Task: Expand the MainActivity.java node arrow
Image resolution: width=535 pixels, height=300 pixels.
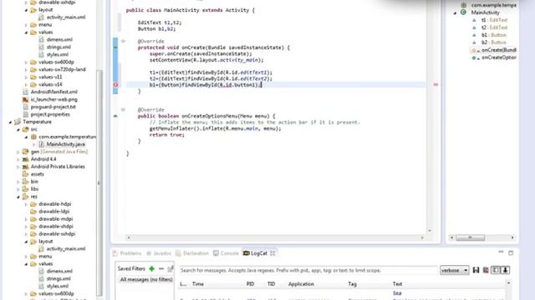Action: (33, 144)
